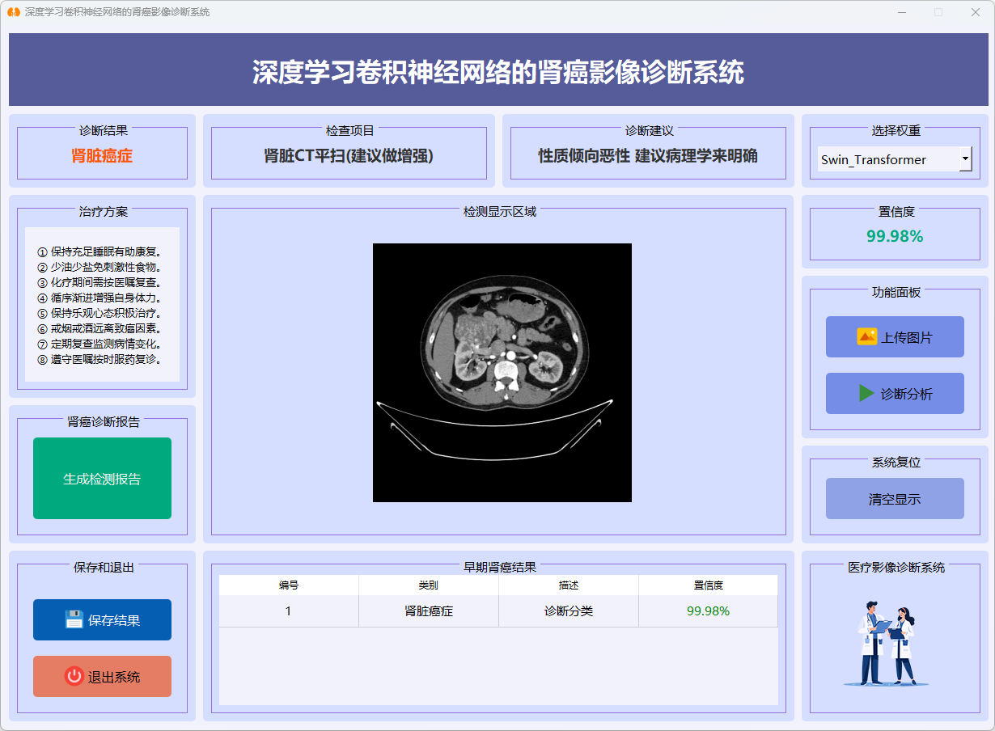This screenshot has height=731, width=995.
Task: Close the application window
Action: coord(975,12)
